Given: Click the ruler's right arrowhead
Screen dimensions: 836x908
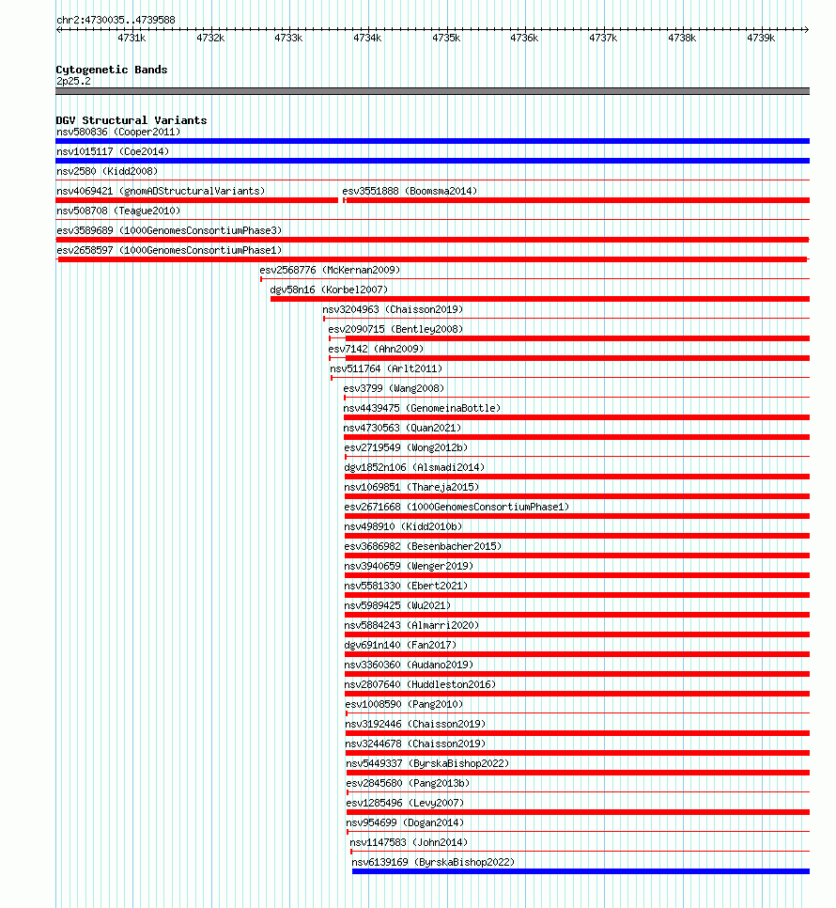Looking at the screenshot, I should tap(806, 29).
